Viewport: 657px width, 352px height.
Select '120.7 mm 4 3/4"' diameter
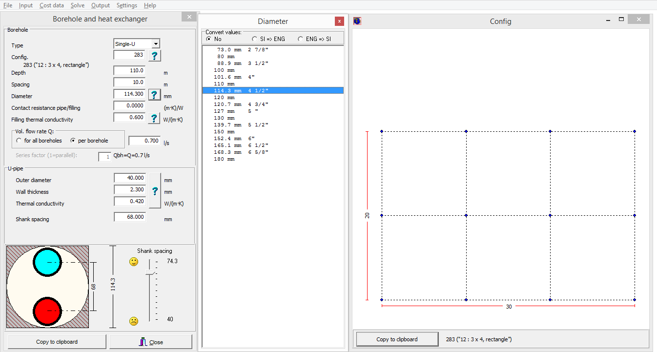(273, 104)
